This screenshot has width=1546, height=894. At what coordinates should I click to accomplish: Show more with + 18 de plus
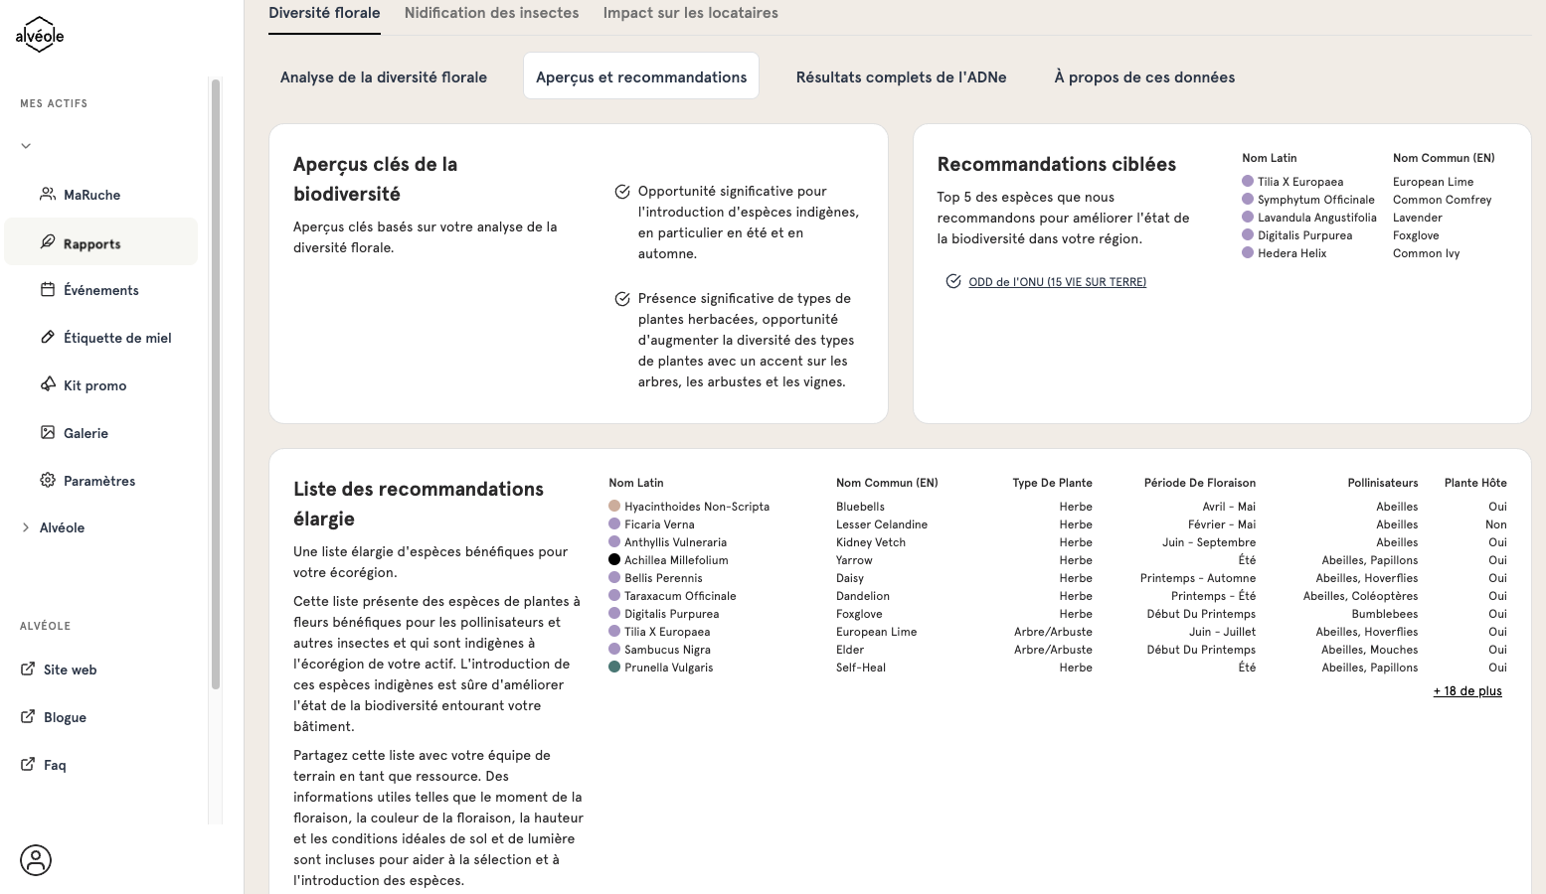pos(1467,691)
